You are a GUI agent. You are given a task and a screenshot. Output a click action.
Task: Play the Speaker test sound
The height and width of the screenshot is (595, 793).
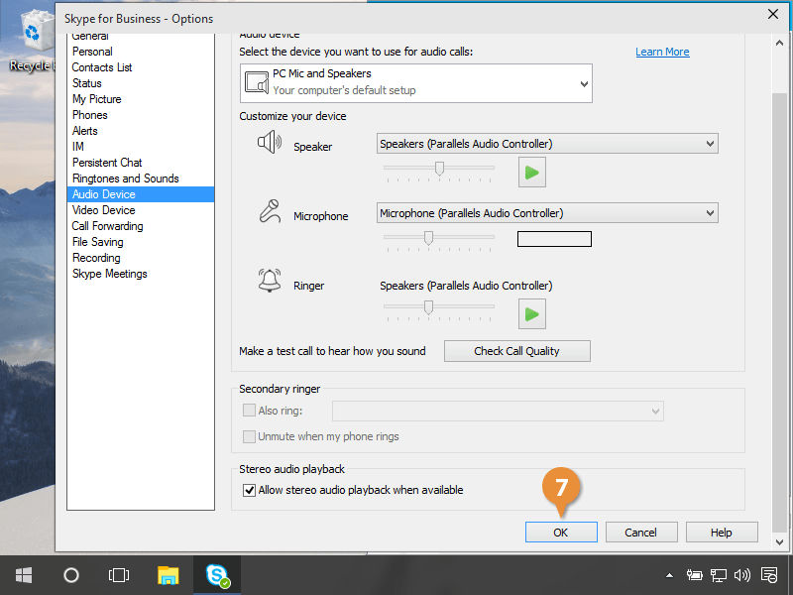(532, 173)
